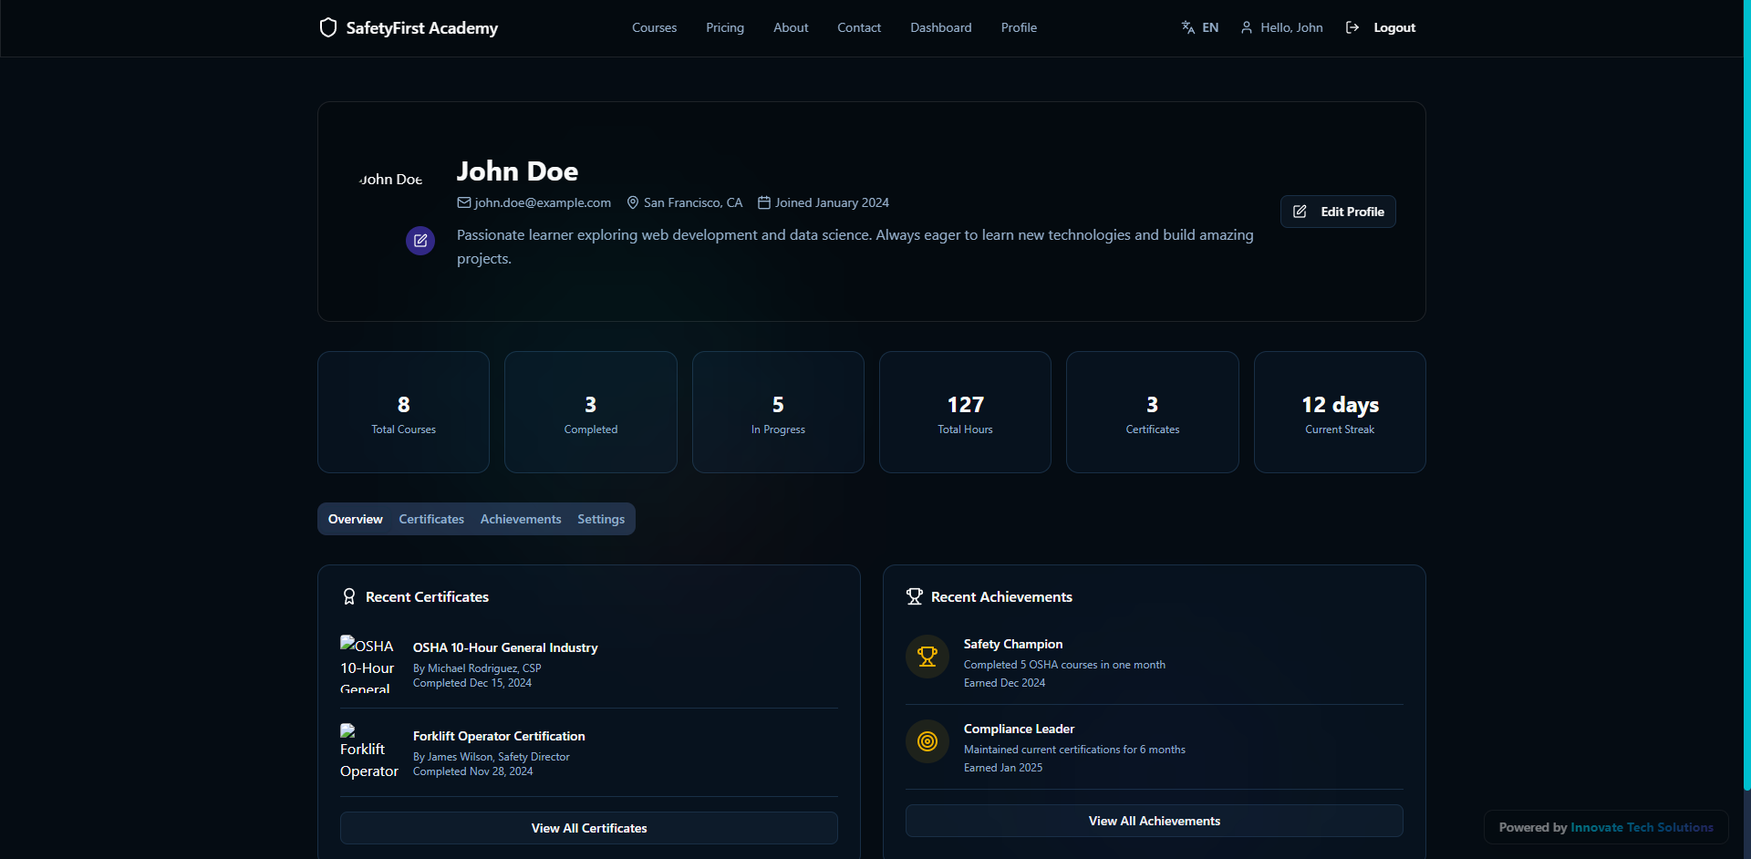Click the SafetyFirst Academy shield logo

[328, 27]
